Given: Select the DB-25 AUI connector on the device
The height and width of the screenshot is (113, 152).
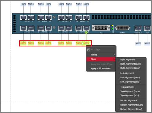Looking at the screenshot, I should point(101,28).
